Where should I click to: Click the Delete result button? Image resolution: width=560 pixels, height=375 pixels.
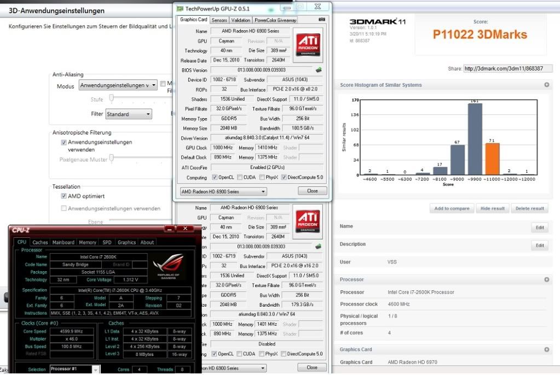pyautogui.click(x=529, y=208)
